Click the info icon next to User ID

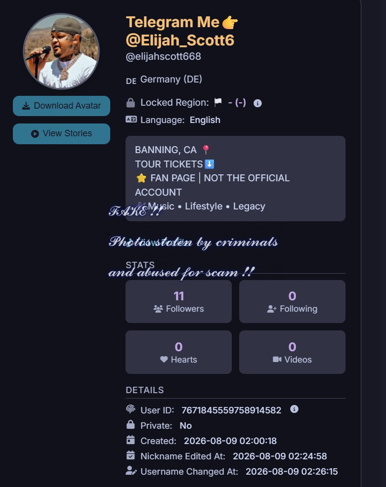pyautogui.click(x=294, y=409)
